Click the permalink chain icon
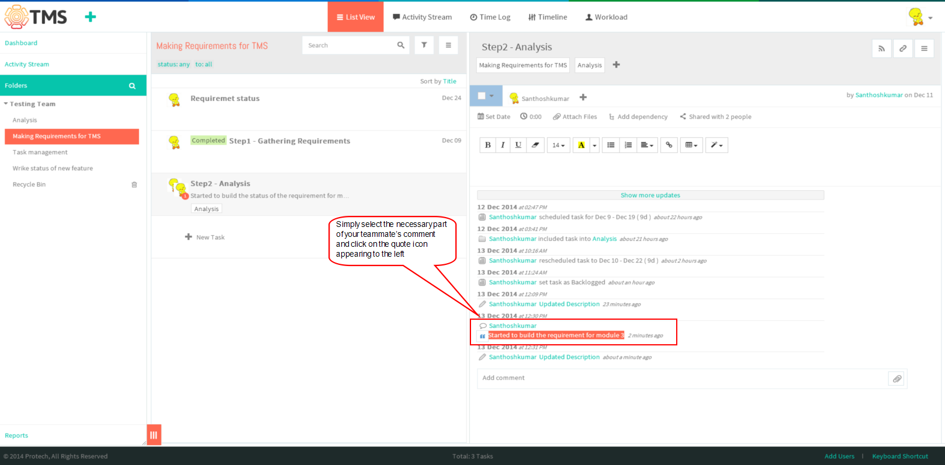The image size is (945, 465). coord(903,48)
